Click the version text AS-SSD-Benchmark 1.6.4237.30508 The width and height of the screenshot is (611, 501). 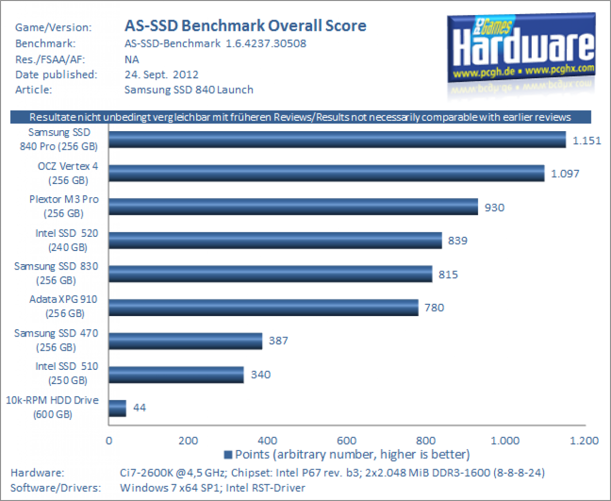click(215, 44)
